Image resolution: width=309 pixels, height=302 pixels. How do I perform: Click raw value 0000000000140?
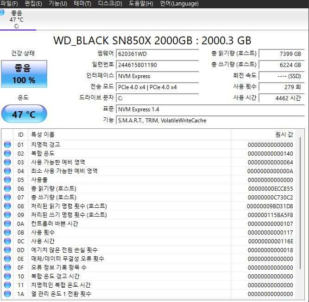[271, 154]
